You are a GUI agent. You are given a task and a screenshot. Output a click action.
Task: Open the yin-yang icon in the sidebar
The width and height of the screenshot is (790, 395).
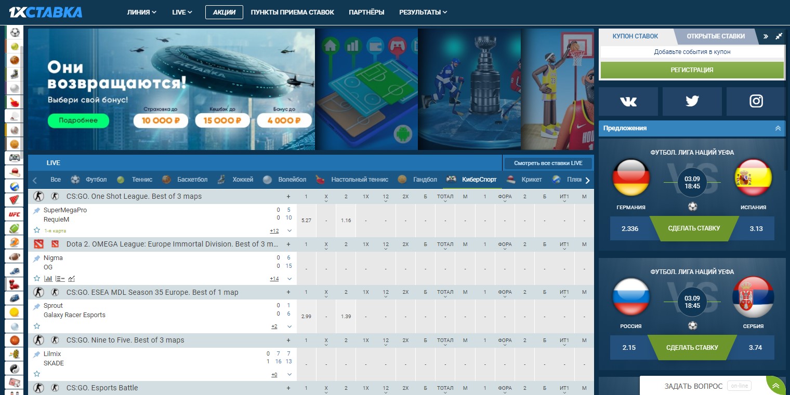[x=15, y=368]
